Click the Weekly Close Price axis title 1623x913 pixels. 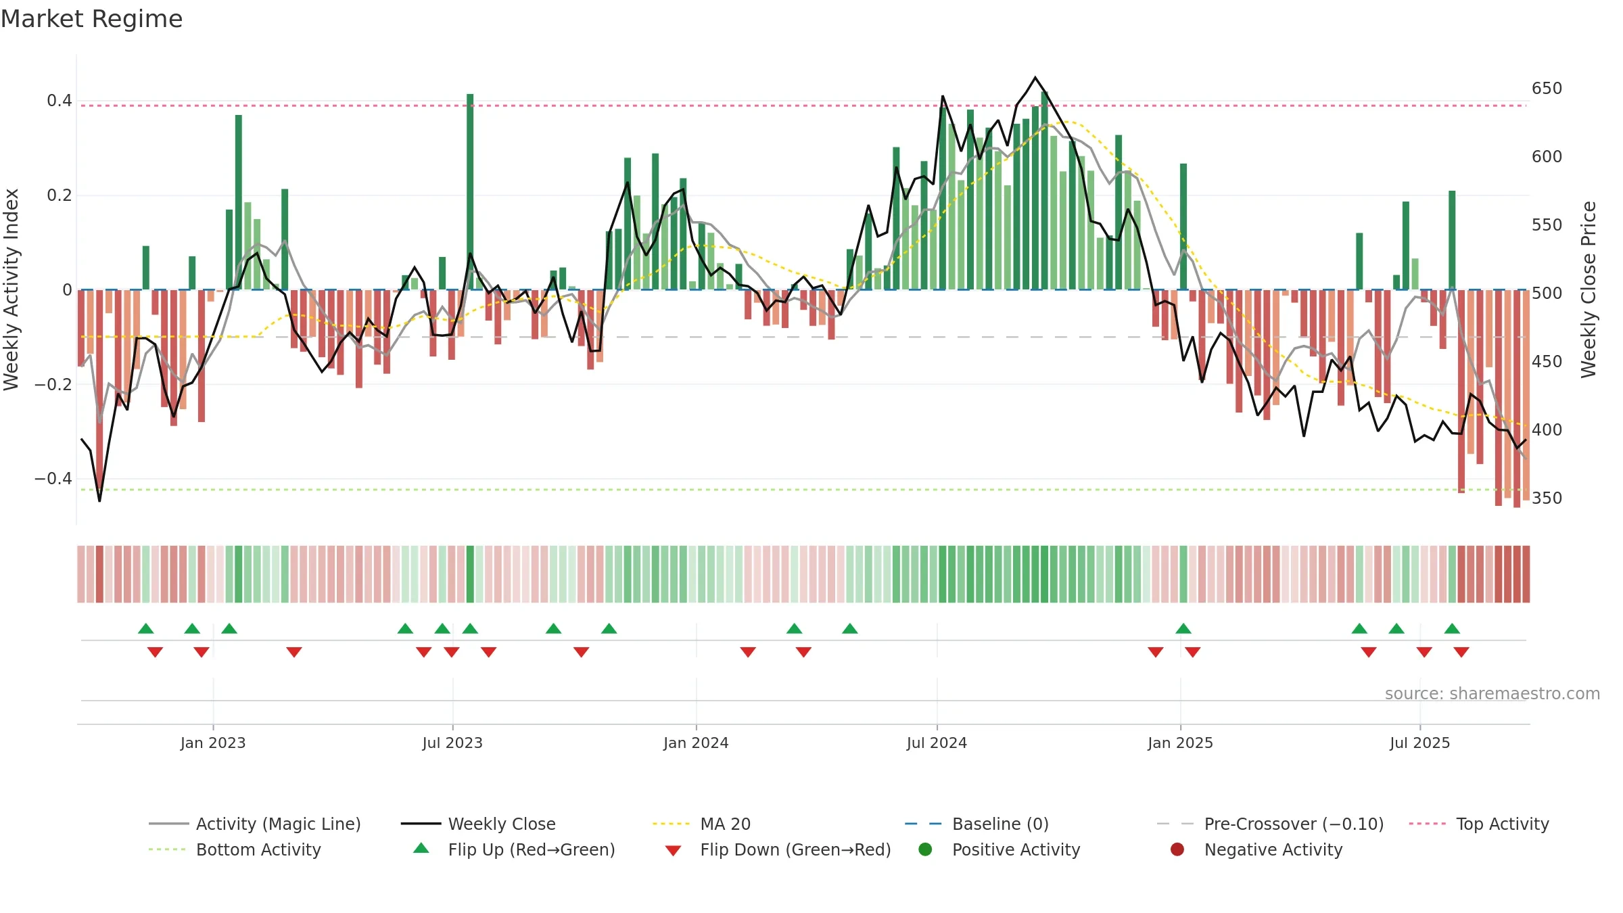click(x=1589, y=289)
